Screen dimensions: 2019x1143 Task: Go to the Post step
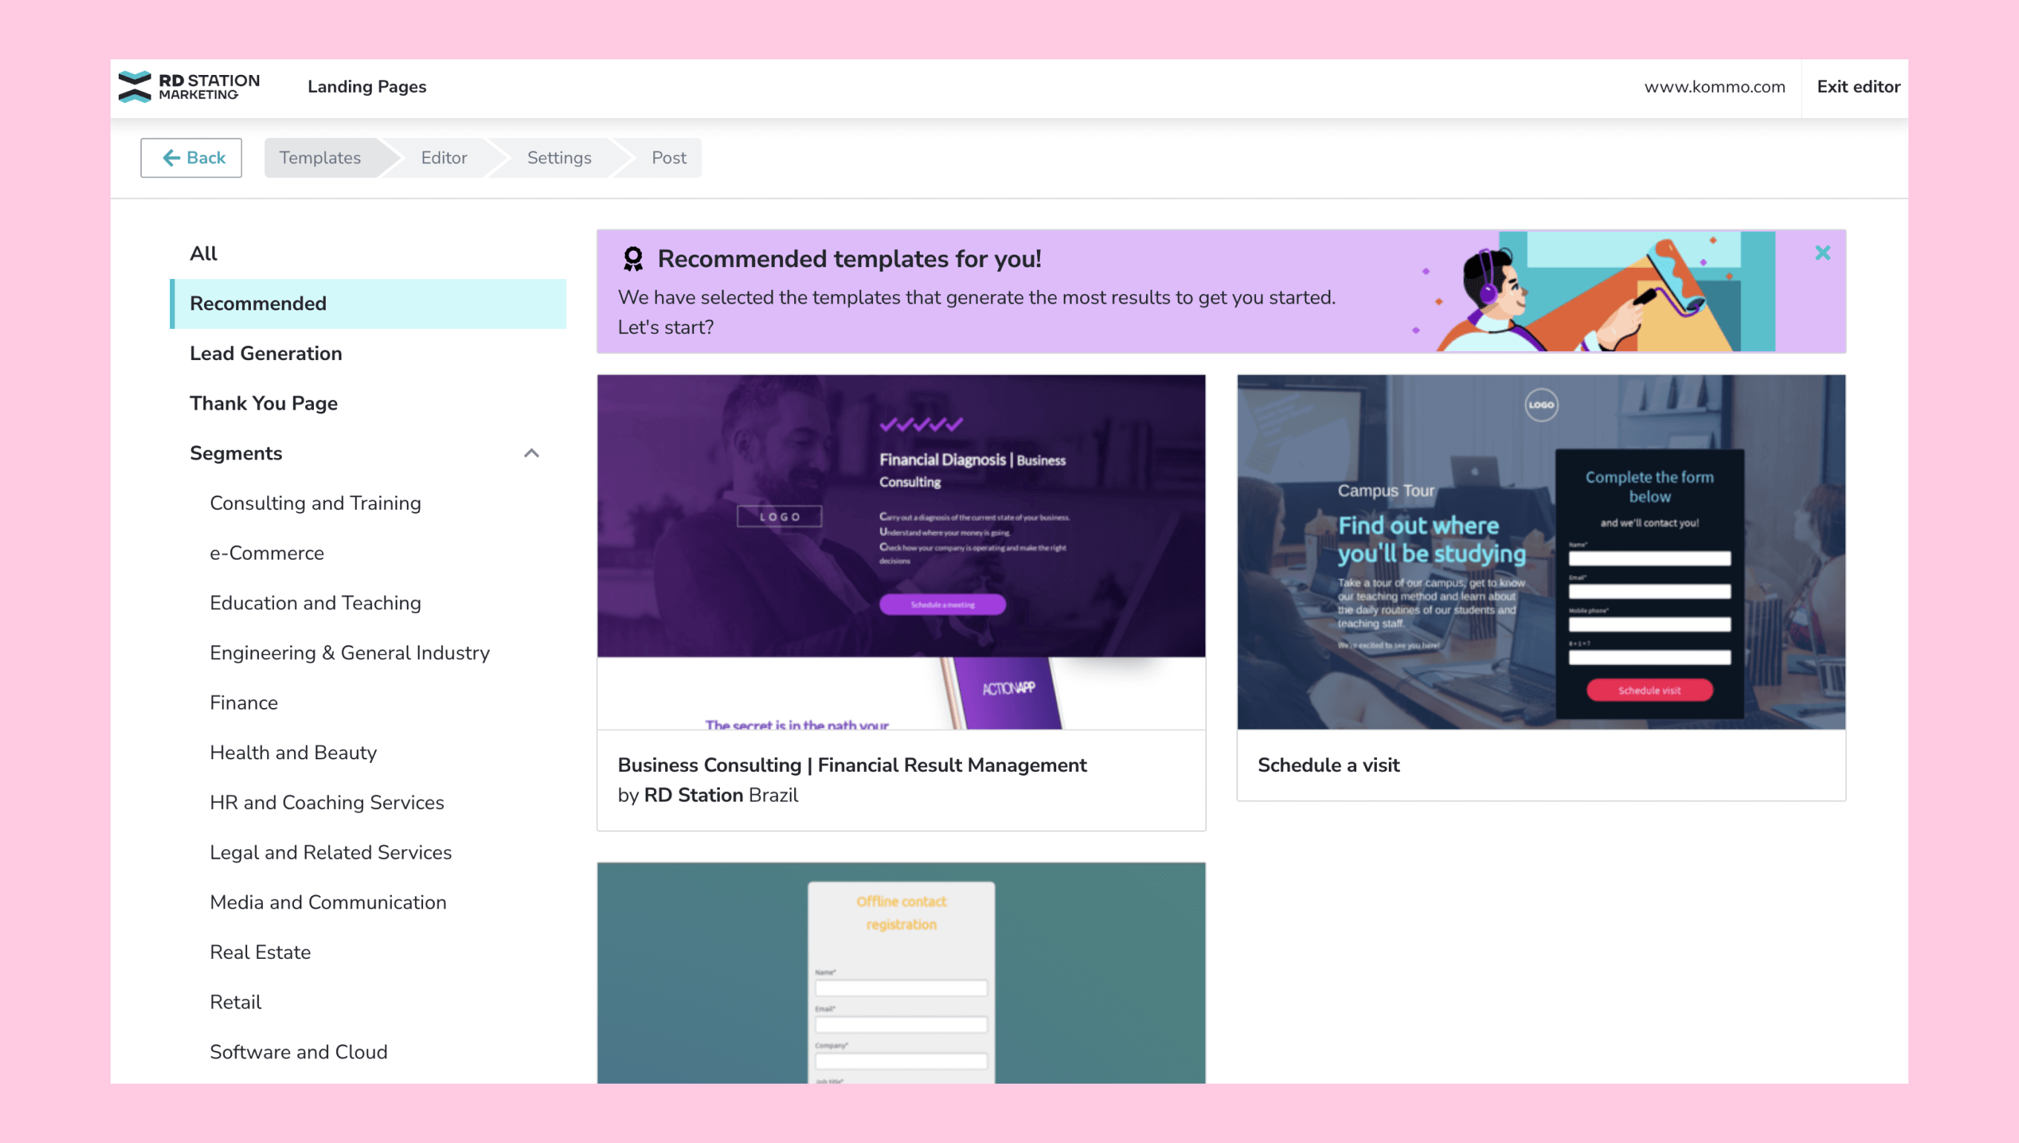668,158
